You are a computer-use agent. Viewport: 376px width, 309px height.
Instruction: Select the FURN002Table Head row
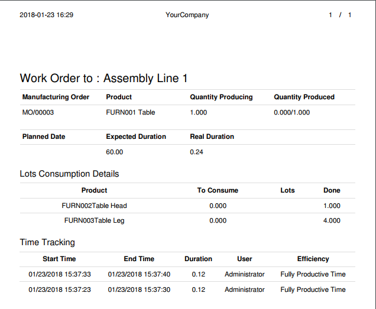(x=95, y=206)
